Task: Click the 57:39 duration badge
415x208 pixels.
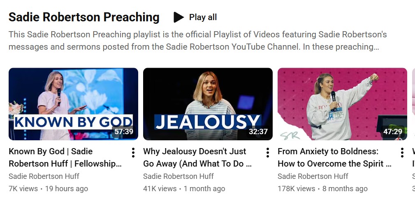Action: [124, 132]
